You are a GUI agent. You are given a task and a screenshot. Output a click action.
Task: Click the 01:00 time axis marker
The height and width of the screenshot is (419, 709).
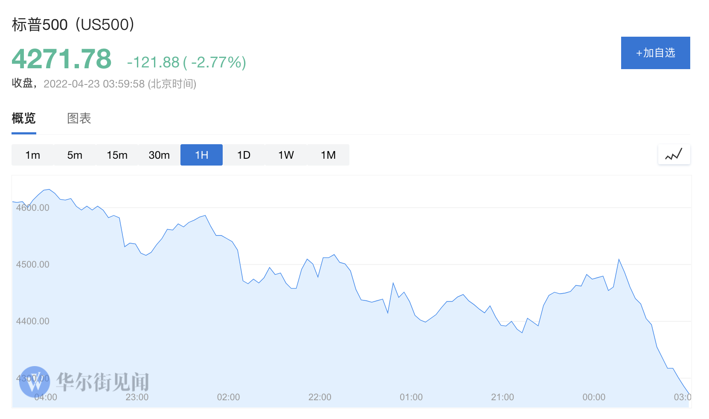click(x=411, y=397)
